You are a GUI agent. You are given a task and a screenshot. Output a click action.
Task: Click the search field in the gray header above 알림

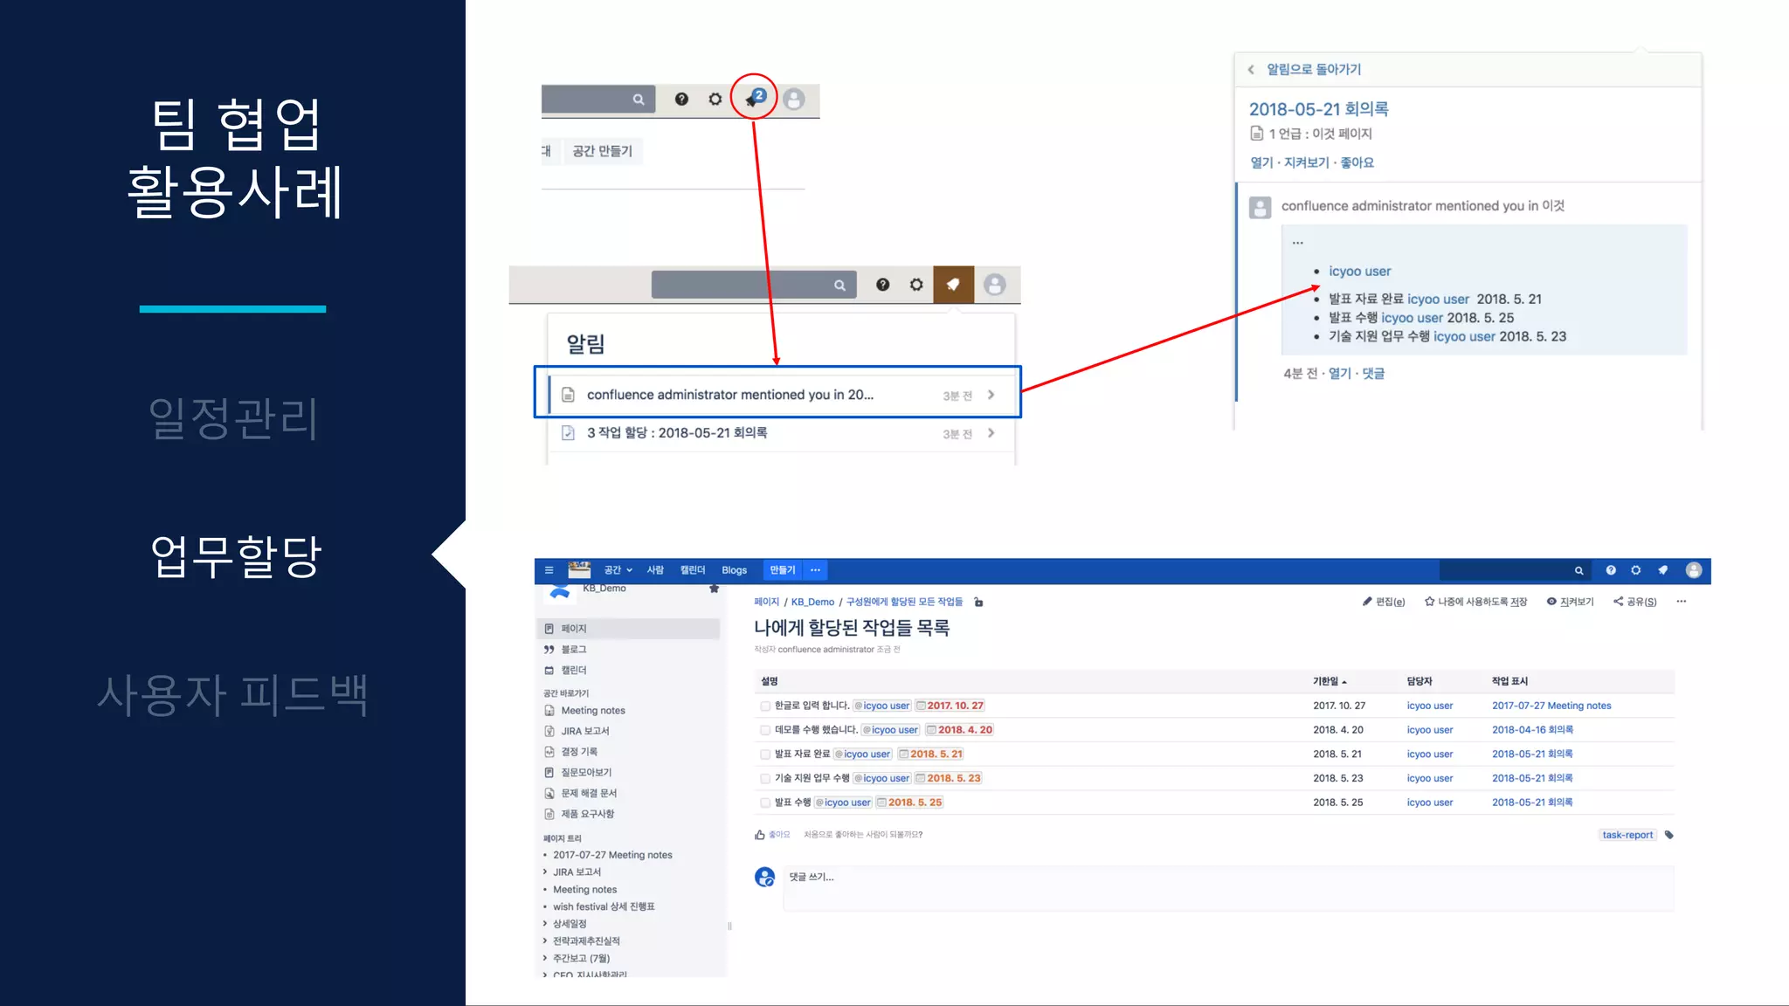point(753,285)
